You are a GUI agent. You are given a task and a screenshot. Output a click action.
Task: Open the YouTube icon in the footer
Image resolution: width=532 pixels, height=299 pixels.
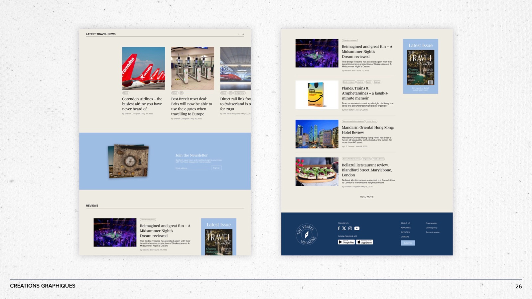click(x=357, y=228)
